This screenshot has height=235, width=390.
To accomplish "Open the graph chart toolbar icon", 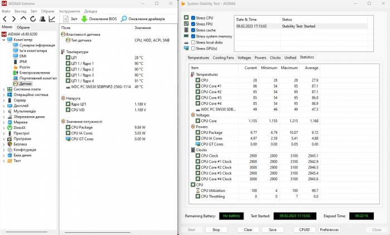I will coord(52,18).
